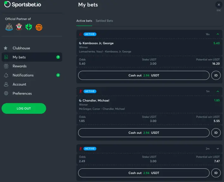Open the Rewards section
Image resolution: width=224 pixels, height=182 pixels.
click(x=32, y=66)
